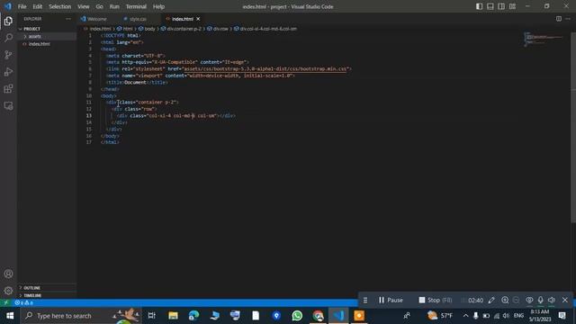Click the div.col-xl-4 breadcrumb item
Image resolution: width=576 pixels, height=324 pixels.
click(265, 29)
